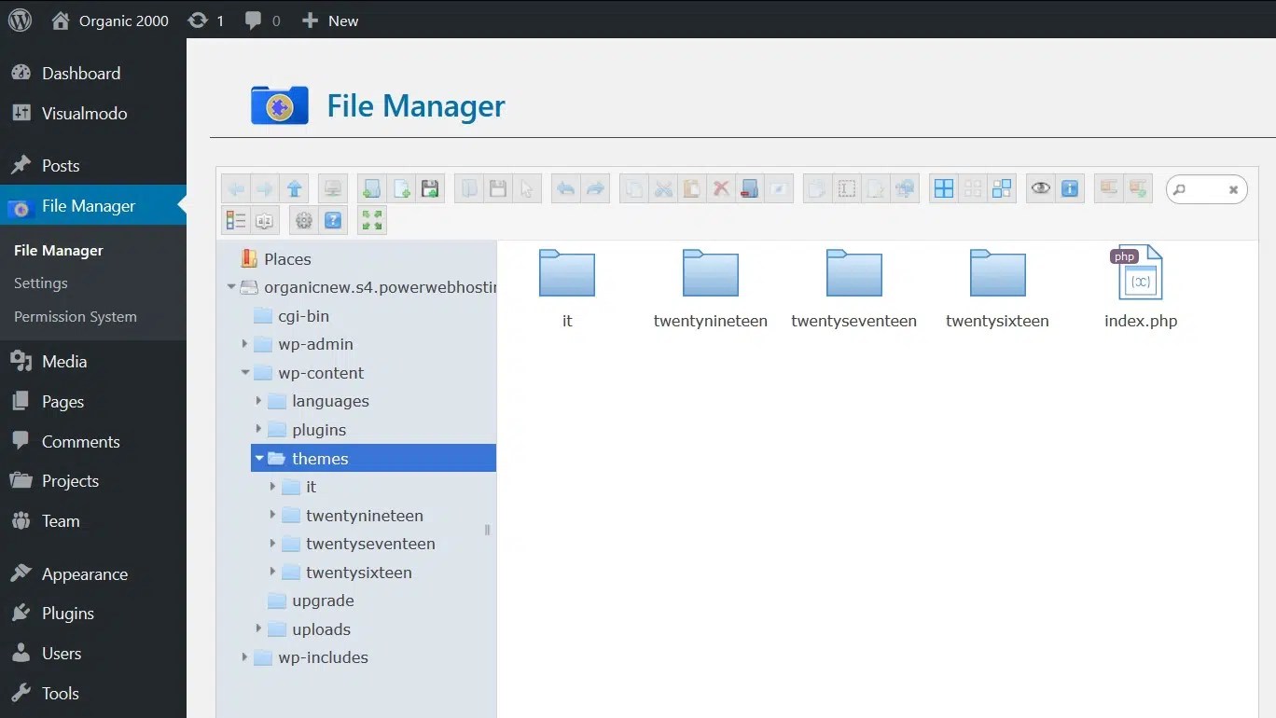Screen dimensions: 1276x718
Task: Enter fullscreen mode with the green arrows icon
Action: 371,220
